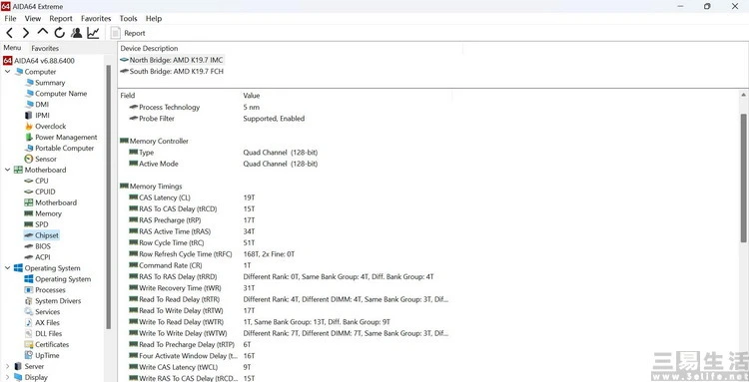Viewport: 749px width, 382px height.
Task: Select AIDA64 v6.88.6400 root item
Action: [39, 61]
